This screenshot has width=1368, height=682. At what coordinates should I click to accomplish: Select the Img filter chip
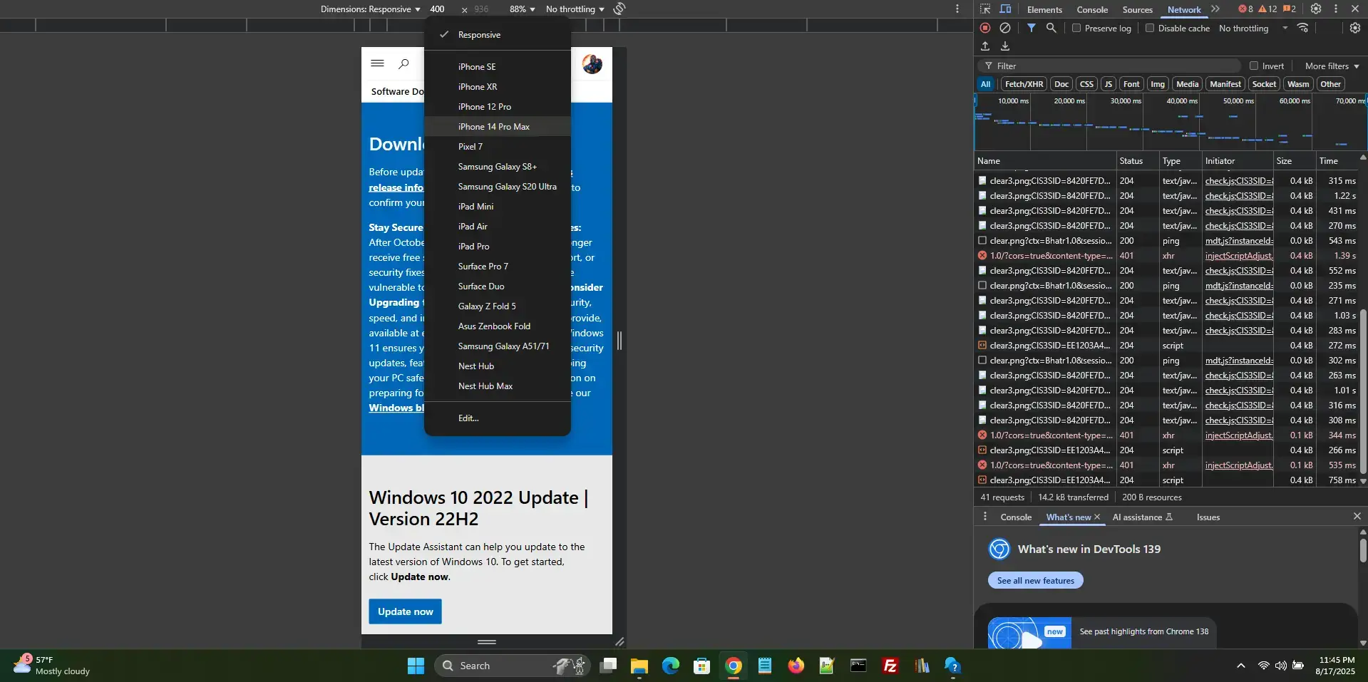(1158, 84)
